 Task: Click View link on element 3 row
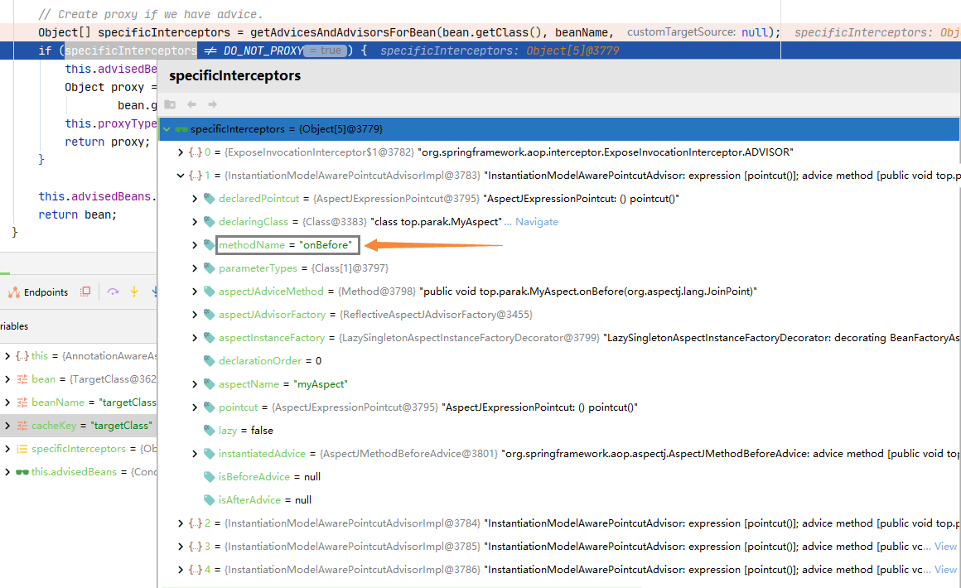[x=945, y=547]
